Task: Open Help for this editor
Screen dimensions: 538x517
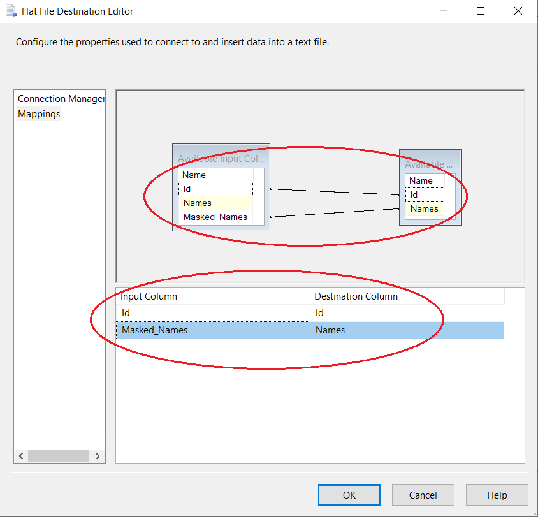Action: (497, 495)
